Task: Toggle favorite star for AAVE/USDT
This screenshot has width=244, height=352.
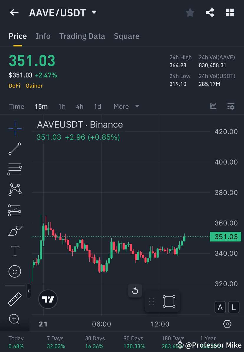Action: click(190, 12)
